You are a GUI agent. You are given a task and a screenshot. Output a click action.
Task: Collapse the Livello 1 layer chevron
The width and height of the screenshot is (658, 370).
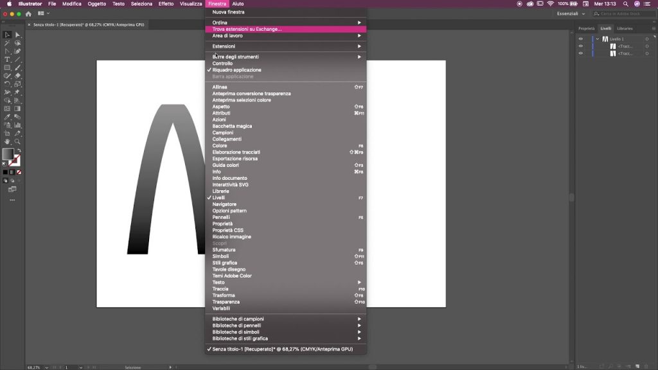(x=598, y=39)
